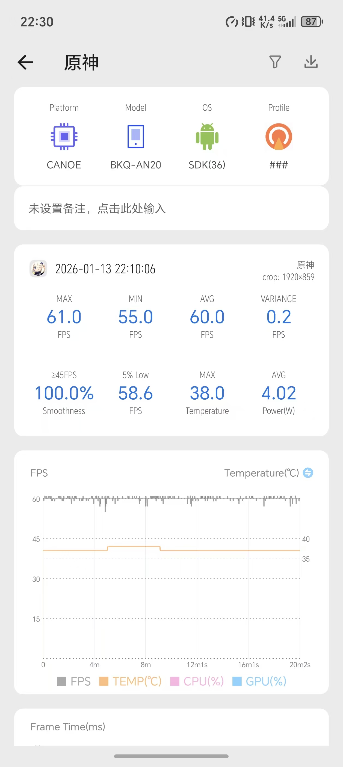Tap the 100.0% Smoothness value
Image resolution: width=343 pixels, height=767 pixels.
coord(64,393)
